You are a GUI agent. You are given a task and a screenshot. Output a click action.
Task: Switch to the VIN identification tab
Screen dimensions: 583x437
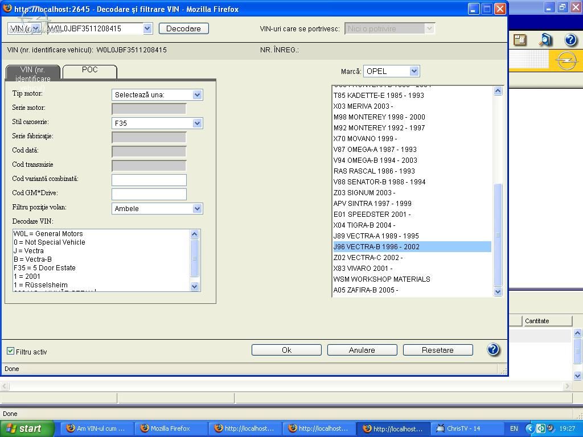[32, 72]
